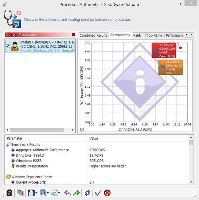Open the options settings icon in toolbar
The width and height of the screenshot is (199, 200).
[x=9, y=193]
